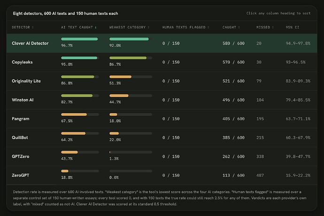Screen dimensions: 324x216
Task: Click Winston AI's 82.7% detection bar
Action: 80,96
